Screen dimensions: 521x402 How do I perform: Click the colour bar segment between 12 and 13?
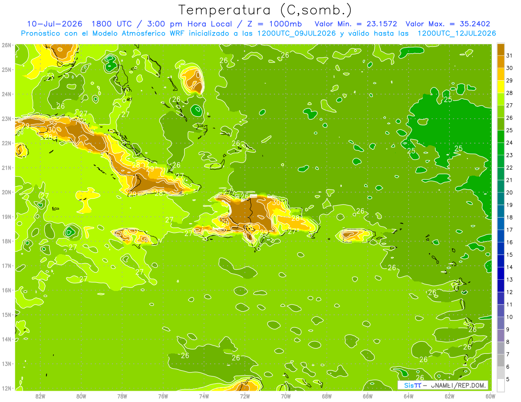click(x=501, y=285)
